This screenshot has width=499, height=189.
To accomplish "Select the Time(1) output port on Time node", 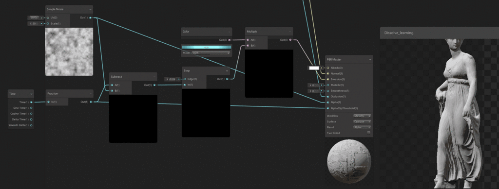I will pos(31,102).
